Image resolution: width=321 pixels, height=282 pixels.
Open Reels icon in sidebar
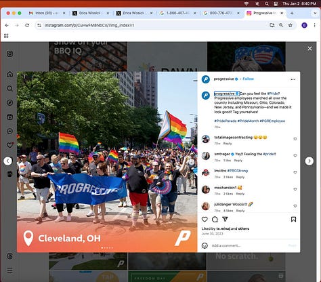coord(9,117)
